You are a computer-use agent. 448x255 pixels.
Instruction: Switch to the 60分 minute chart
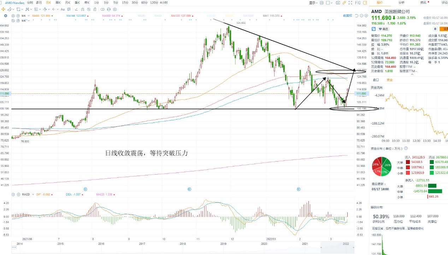(144, 2)
